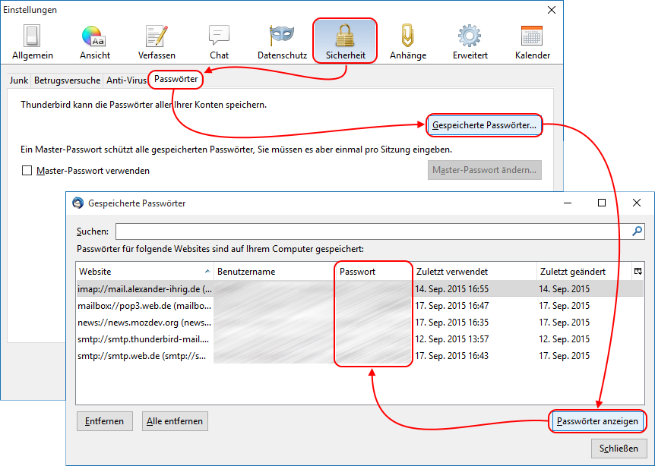The height and width of the screenshot is (466, 655).
Task: Open the Datenschutz settings category
Action: 282,42
